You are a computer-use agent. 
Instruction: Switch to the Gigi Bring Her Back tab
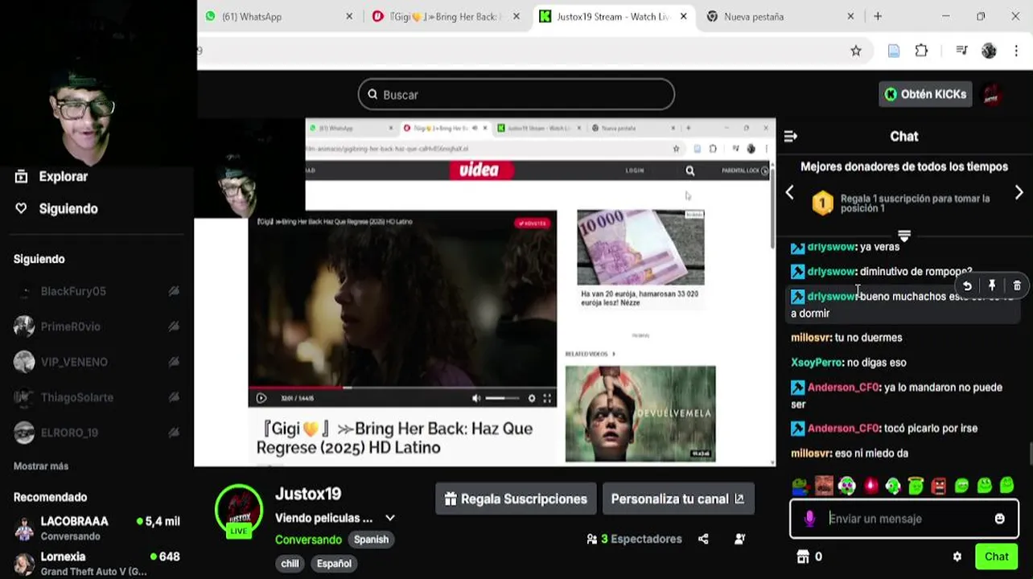click(x=447, y=16)
